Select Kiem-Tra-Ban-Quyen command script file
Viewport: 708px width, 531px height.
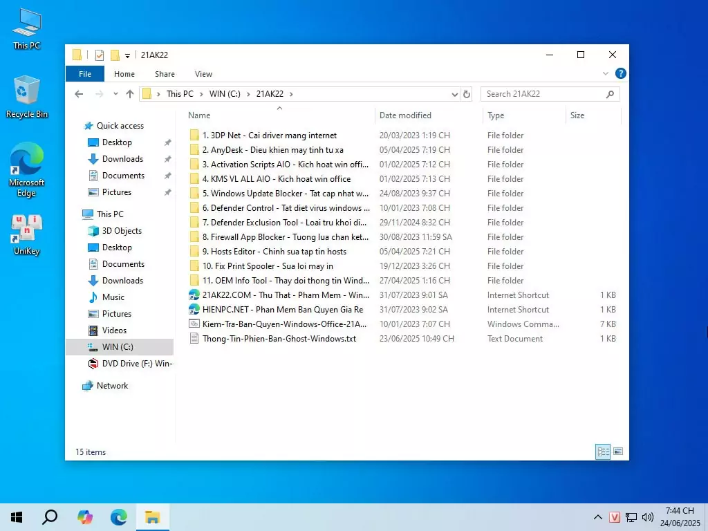click(284, 324)
